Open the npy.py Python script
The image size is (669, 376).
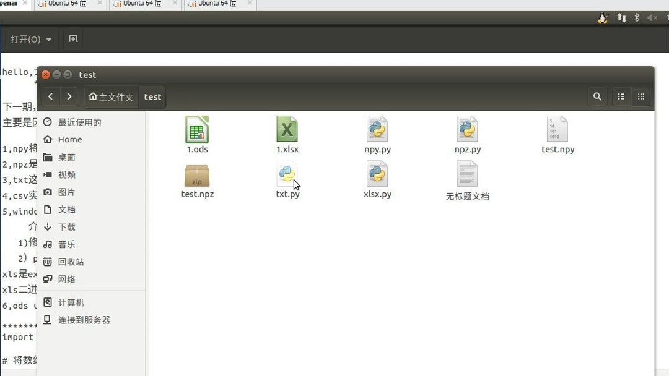[377, 133]
